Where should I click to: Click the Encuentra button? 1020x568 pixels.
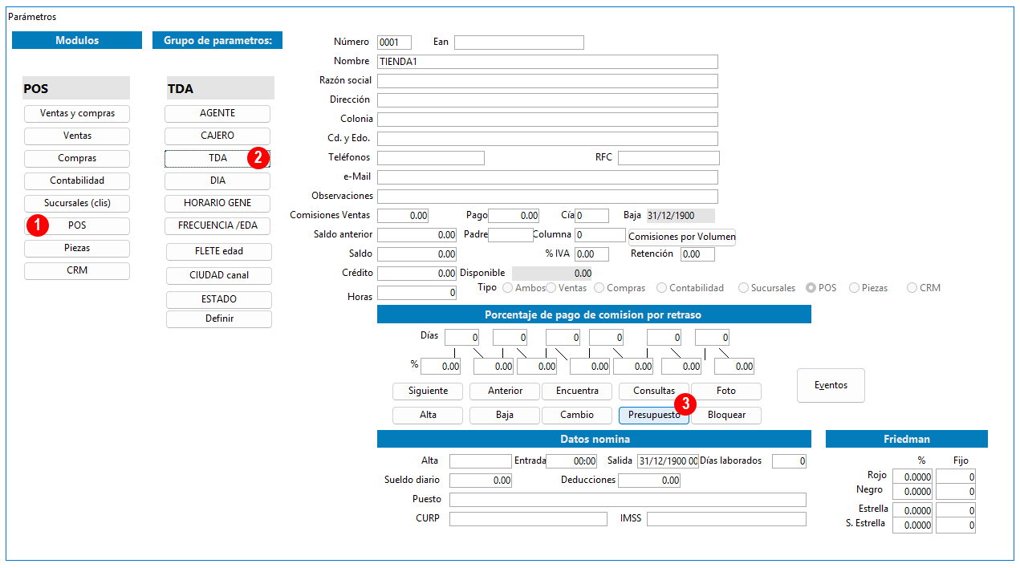pos(577,392)
